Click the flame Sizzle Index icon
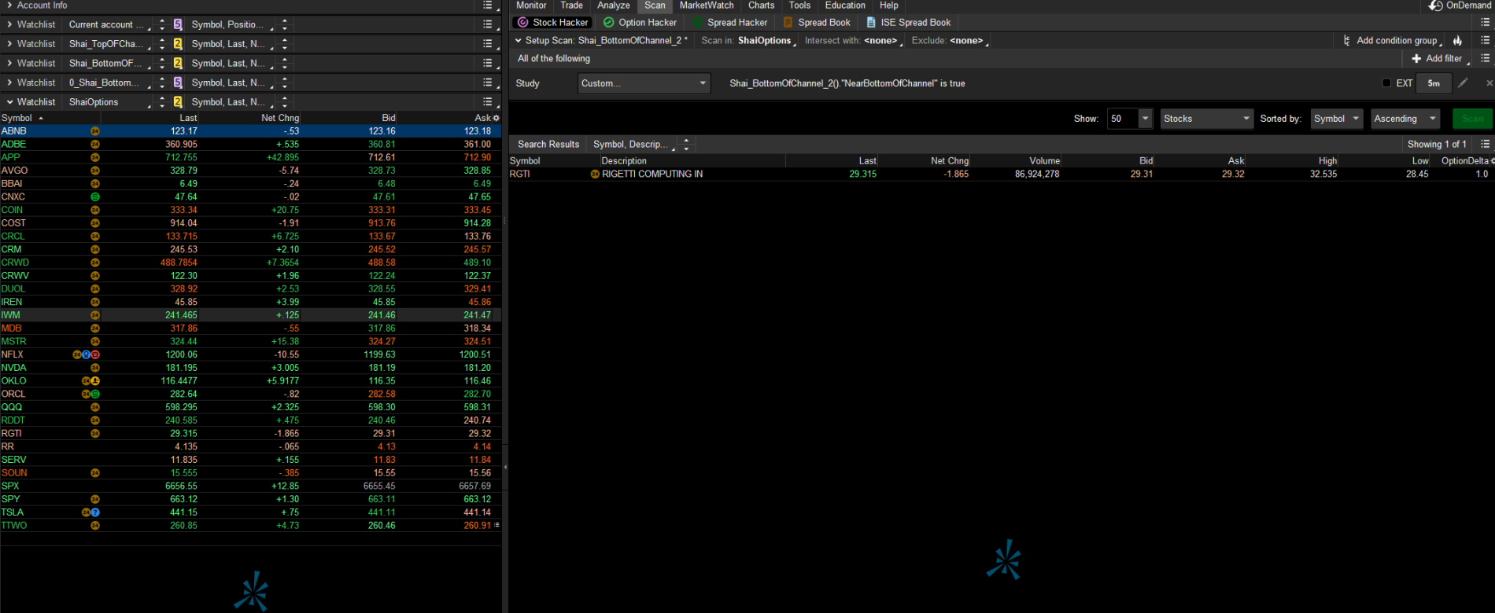 click(1457, 41)
